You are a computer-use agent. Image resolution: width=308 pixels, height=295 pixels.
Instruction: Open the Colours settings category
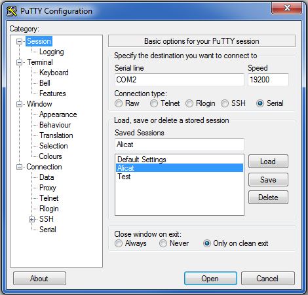[x=50, y=156]
